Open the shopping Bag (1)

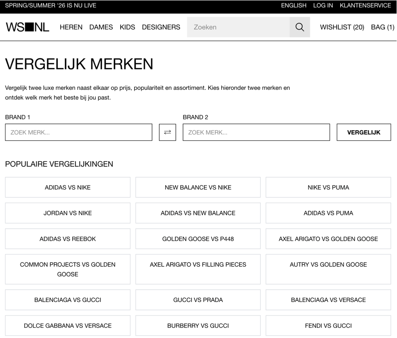(x=383, y=27)
